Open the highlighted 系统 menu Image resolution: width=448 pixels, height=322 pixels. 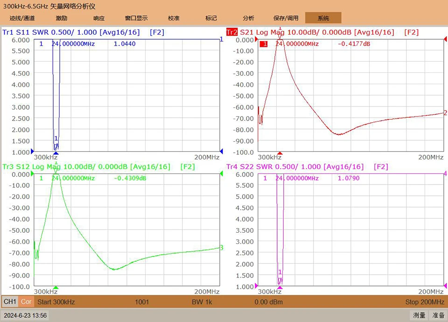coord(323,18)
